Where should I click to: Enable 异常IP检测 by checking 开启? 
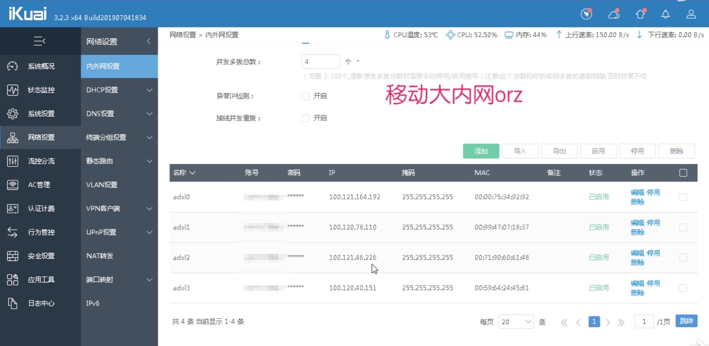(x=305, y=96)
